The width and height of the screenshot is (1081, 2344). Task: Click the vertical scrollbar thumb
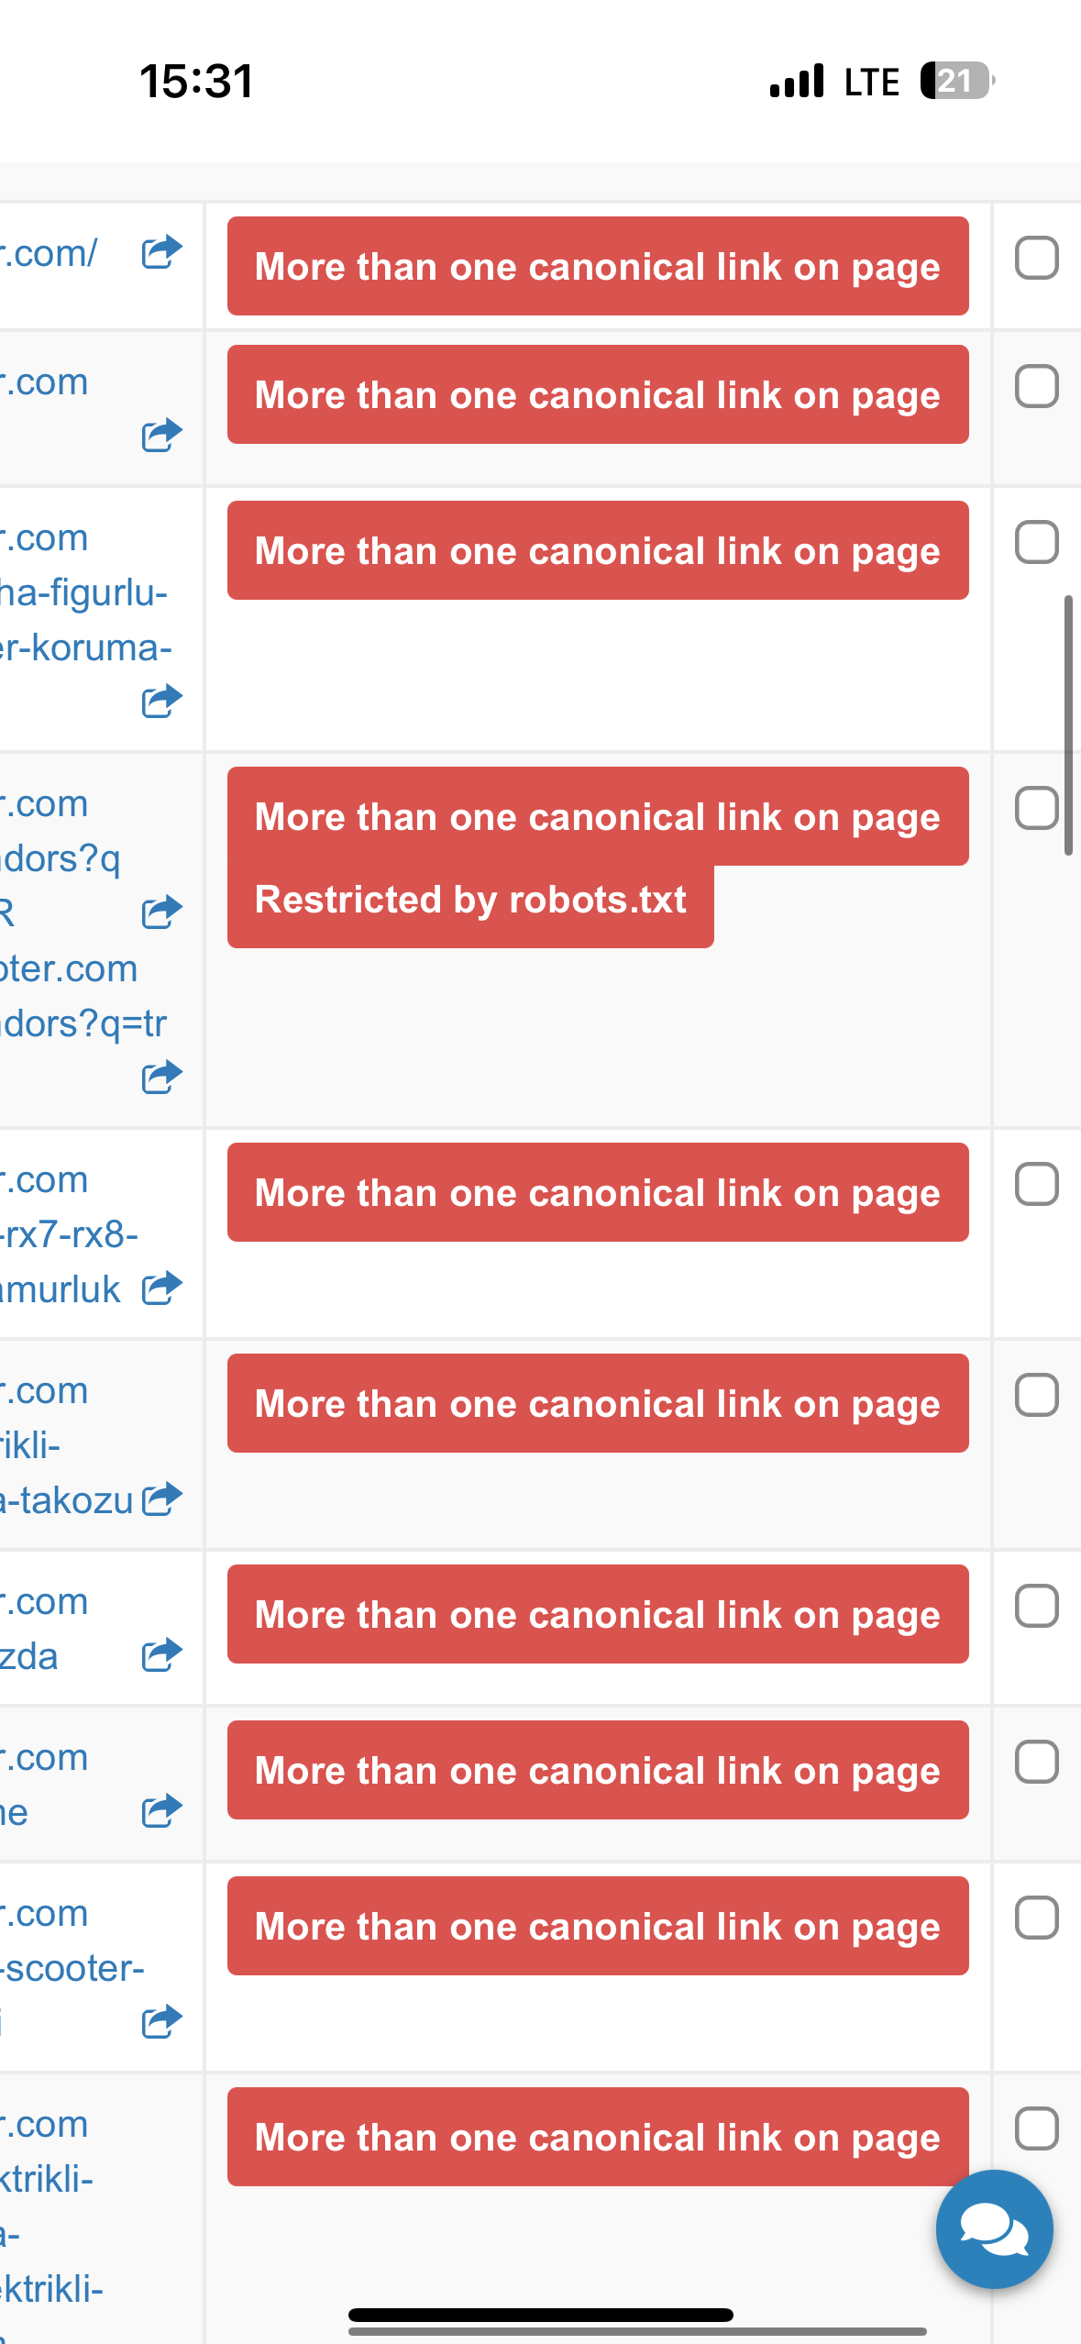point(1067,724)
